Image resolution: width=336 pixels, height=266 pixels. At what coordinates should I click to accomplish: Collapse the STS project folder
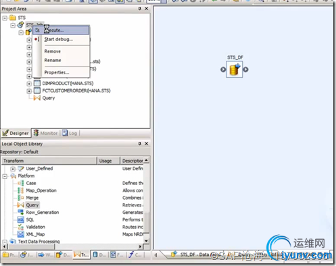(5, 18)
